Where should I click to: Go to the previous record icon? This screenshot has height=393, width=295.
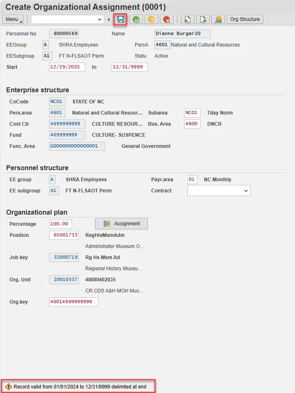tap(187, 19)
